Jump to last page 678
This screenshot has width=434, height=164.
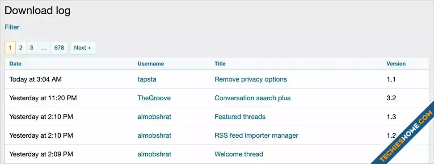pos(59,48)
